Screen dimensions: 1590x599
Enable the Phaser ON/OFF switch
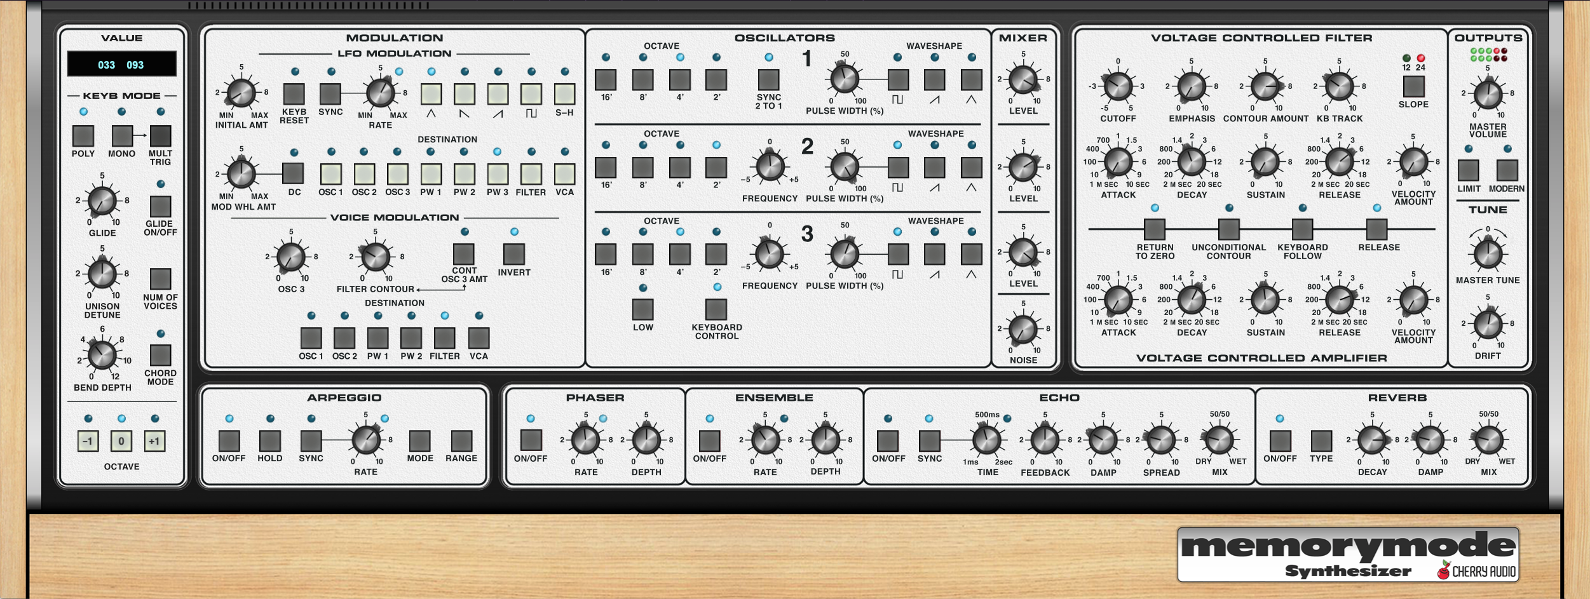tap(531, 440)
